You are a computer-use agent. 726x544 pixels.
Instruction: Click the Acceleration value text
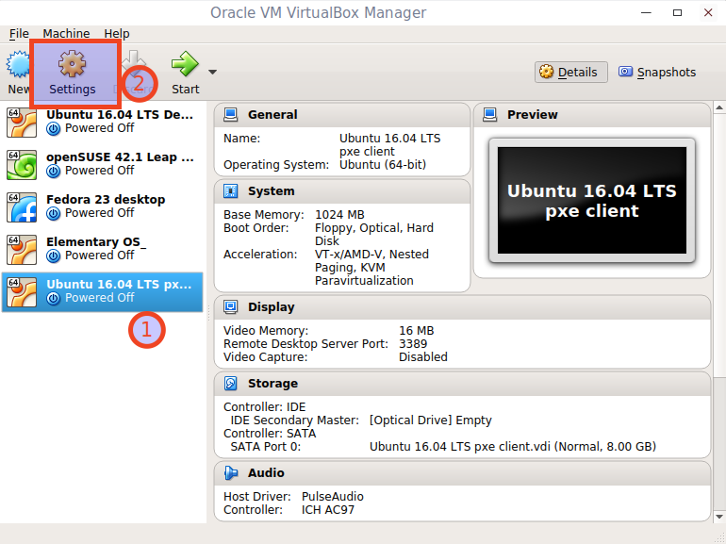click(371, 267)
